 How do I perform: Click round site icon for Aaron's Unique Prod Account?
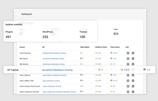[x=128, y=86]
